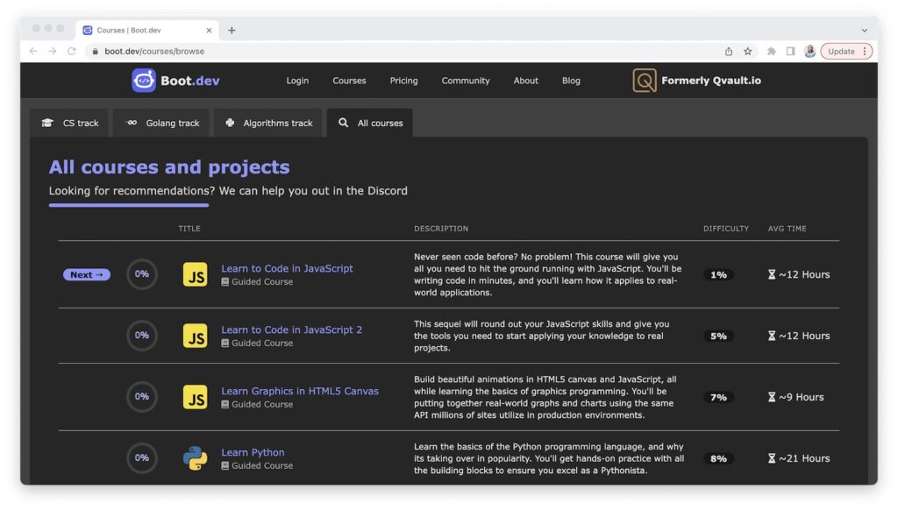Open Learn to Code in JavaScript 2
The width and height of the screenshot is (898, 510).
point(291,329)
